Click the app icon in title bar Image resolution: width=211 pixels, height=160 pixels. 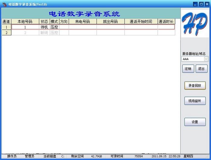4,4
